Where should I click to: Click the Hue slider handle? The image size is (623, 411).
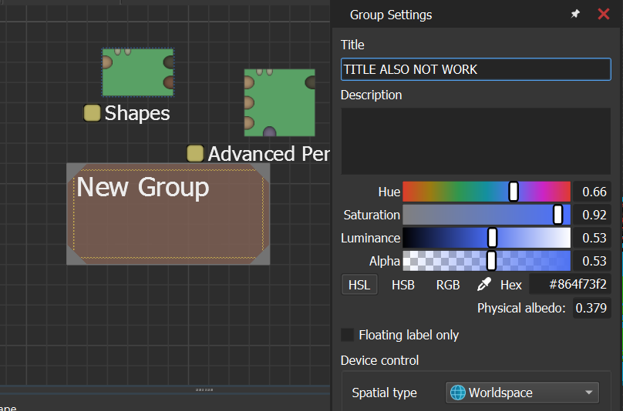pyautogui.click(x=514, y=192)
